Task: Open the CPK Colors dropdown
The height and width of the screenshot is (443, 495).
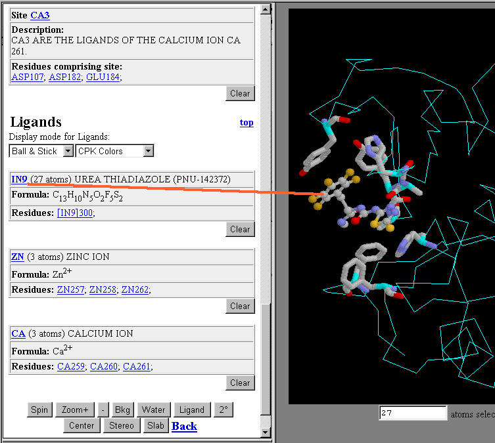Action: point(115,151)
